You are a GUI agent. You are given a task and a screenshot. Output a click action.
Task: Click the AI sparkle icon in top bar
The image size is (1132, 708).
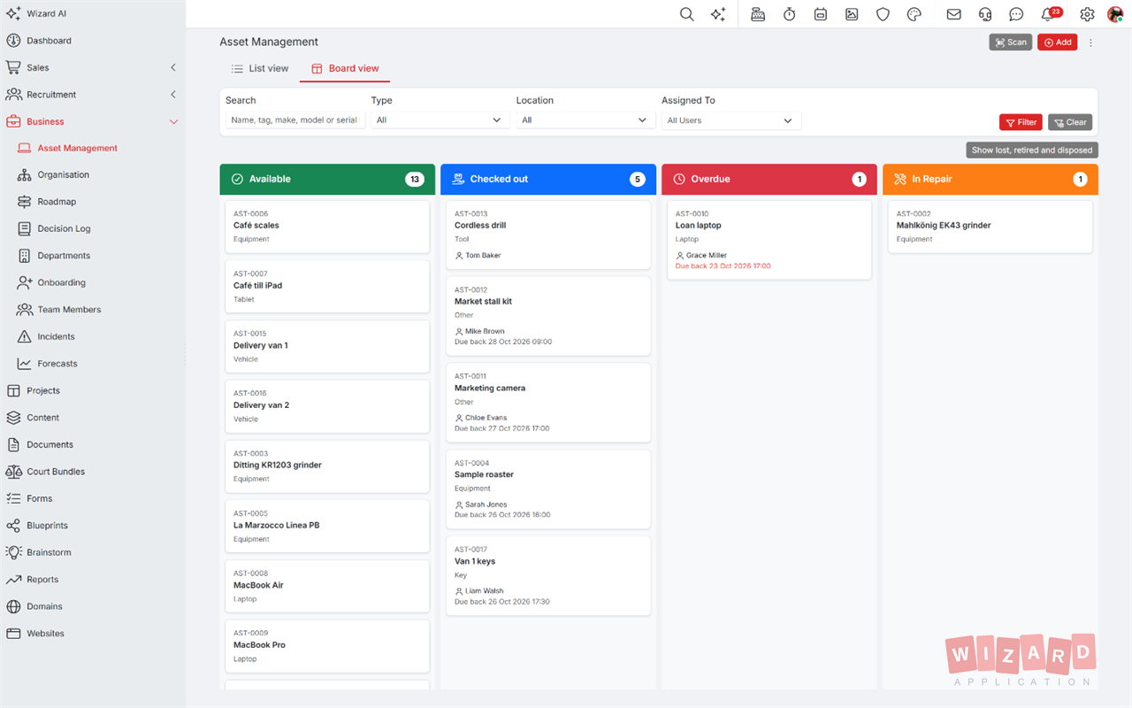[718, 14]
